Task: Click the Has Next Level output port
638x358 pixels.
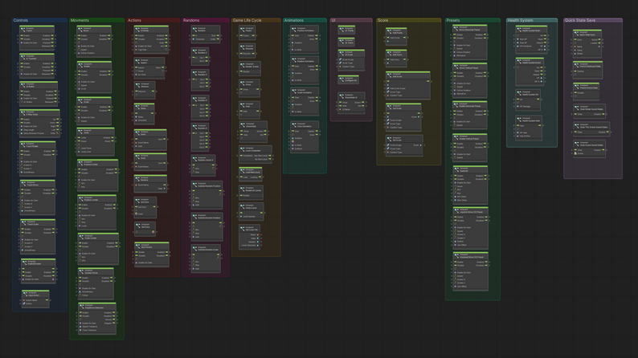Action: tap(269, 156)
